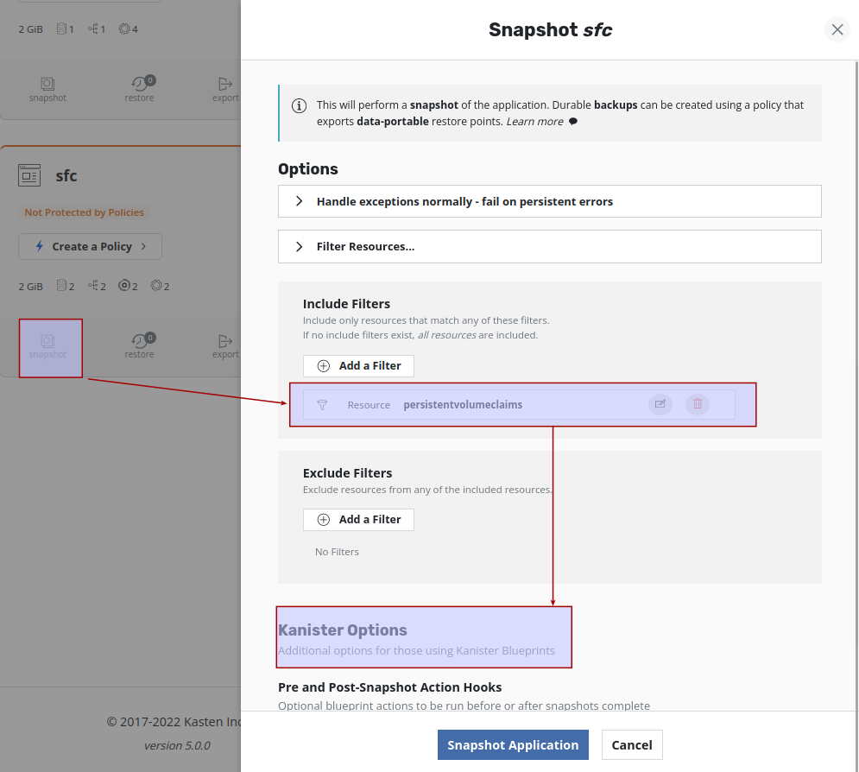Click Create a Policy for sfc
This screenshot has width=859, height=772.
(90, 247)
